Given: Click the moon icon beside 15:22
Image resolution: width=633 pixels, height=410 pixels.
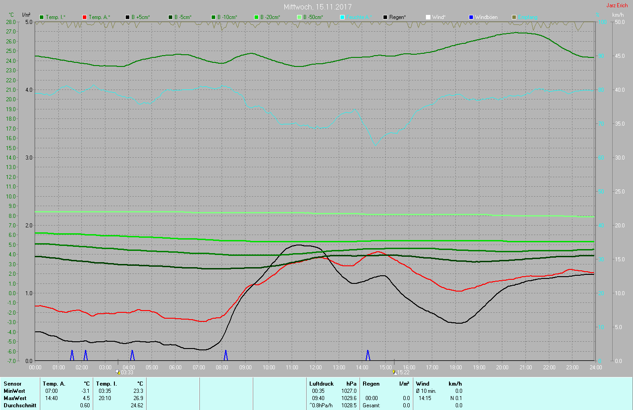Looking at the screenshot, I should point(395,372).
